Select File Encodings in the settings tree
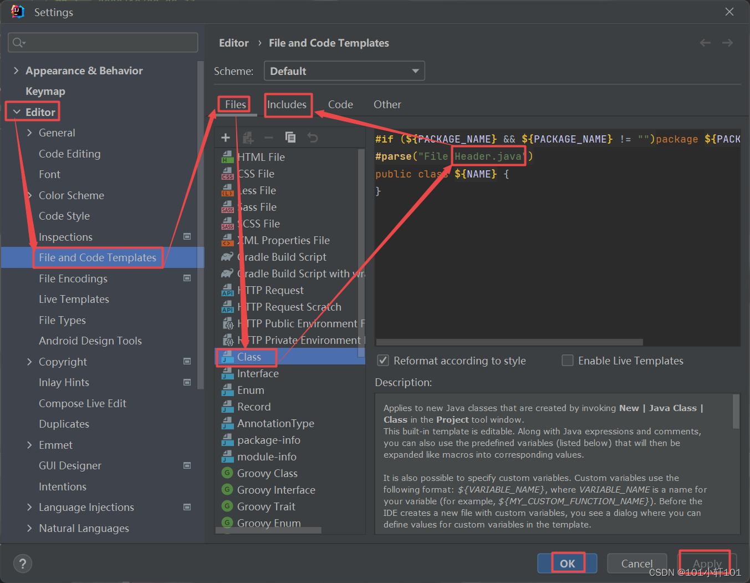Viewport: 750px width, 583px height. [73, 278]
